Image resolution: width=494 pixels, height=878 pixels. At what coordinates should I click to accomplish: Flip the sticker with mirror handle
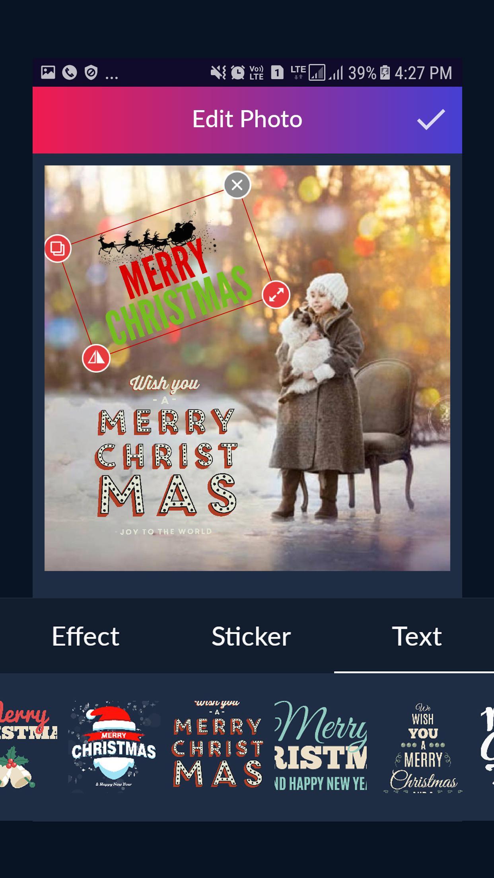[x=96, y=358]
